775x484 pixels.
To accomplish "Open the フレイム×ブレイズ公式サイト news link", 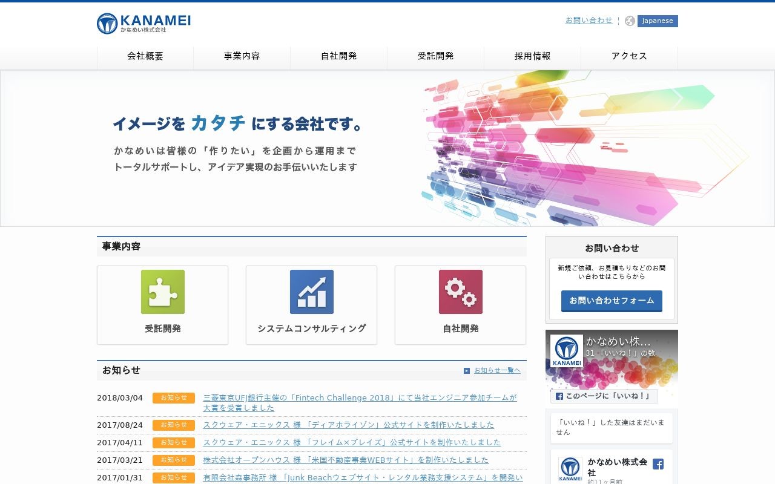I will pos(352,442).
